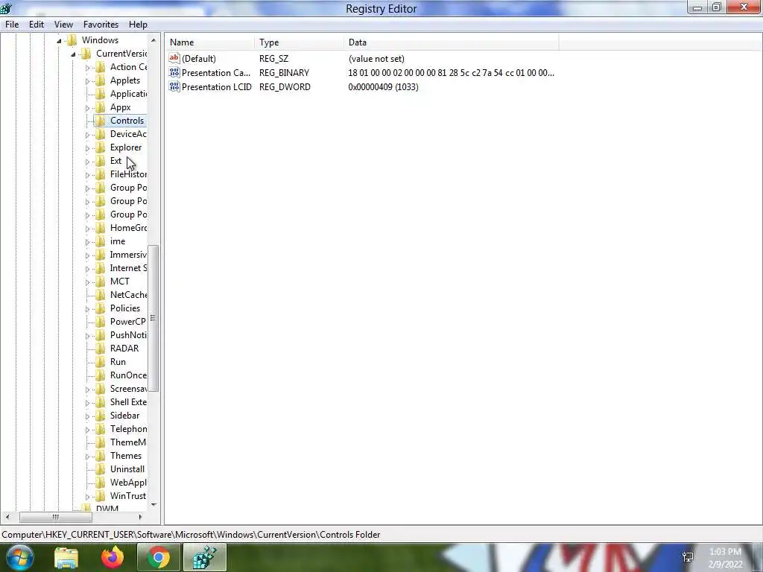
Task: Click the 0x00000409 (1033) data cell
Action: tap(383, 86)
